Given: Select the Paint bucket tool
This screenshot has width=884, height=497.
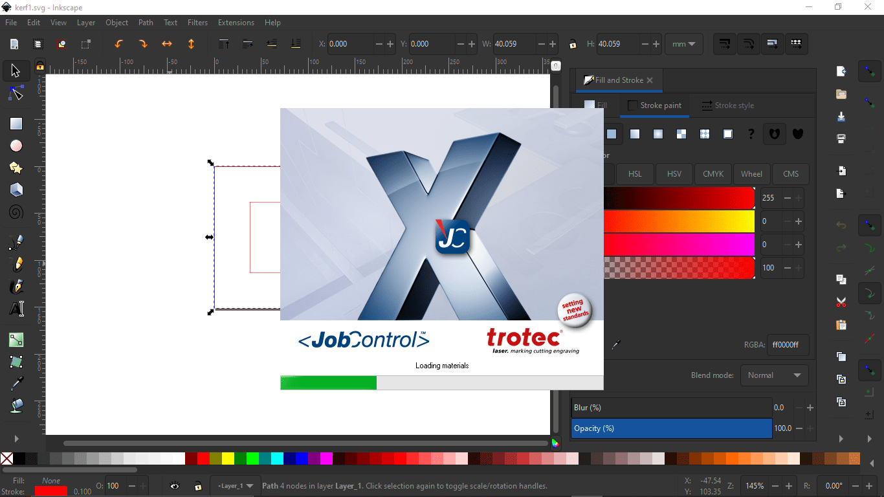Looking at the screenshot, I should click(16, 406).
